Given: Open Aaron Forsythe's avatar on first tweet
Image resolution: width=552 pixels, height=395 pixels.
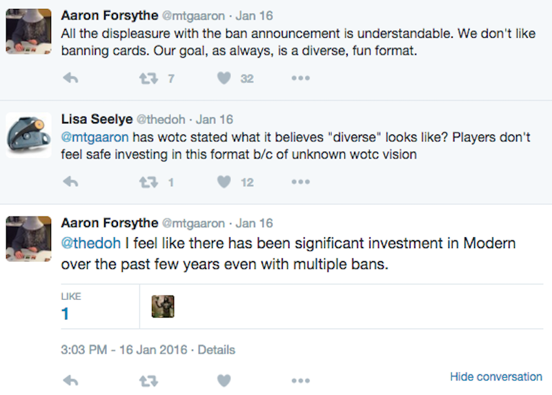Looking at the screenshot, I should point(28,31).
